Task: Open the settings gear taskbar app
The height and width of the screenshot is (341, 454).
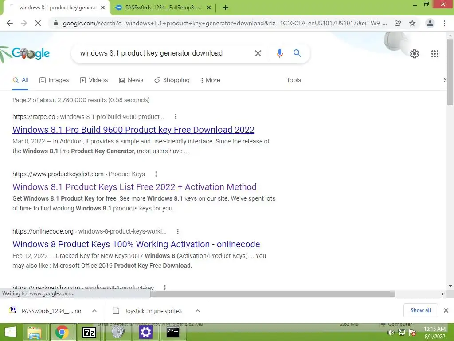Action: [x=145, y=332]
